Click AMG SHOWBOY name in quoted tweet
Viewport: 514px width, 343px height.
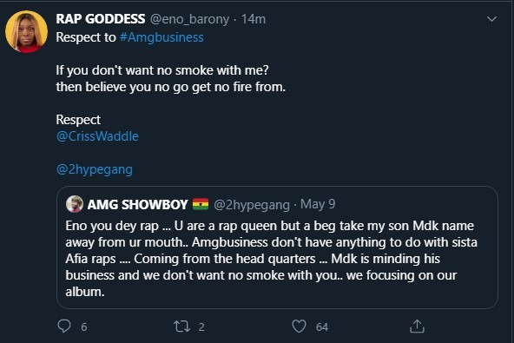tap(138, 205)
